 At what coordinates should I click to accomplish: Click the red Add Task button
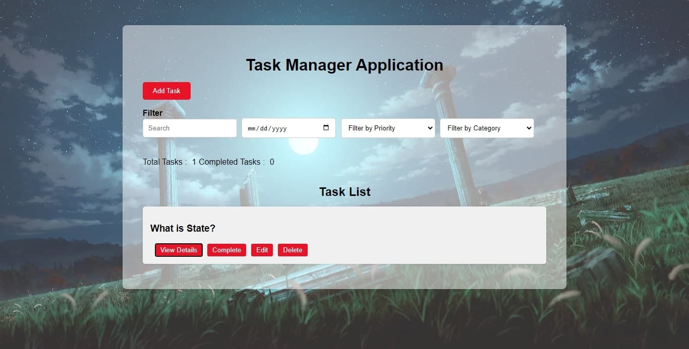166,91
